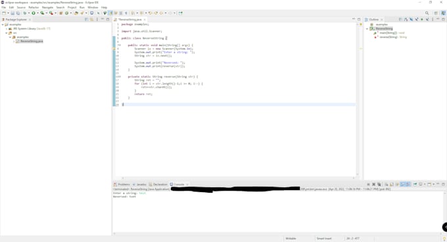
Task: Click the Open Type toolbar icon
Action: tap(76, 13)
